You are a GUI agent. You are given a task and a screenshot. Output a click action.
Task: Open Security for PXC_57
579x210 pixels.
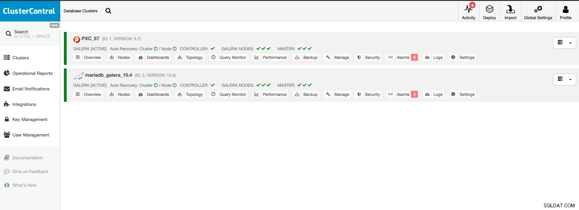tap(368, 58)
